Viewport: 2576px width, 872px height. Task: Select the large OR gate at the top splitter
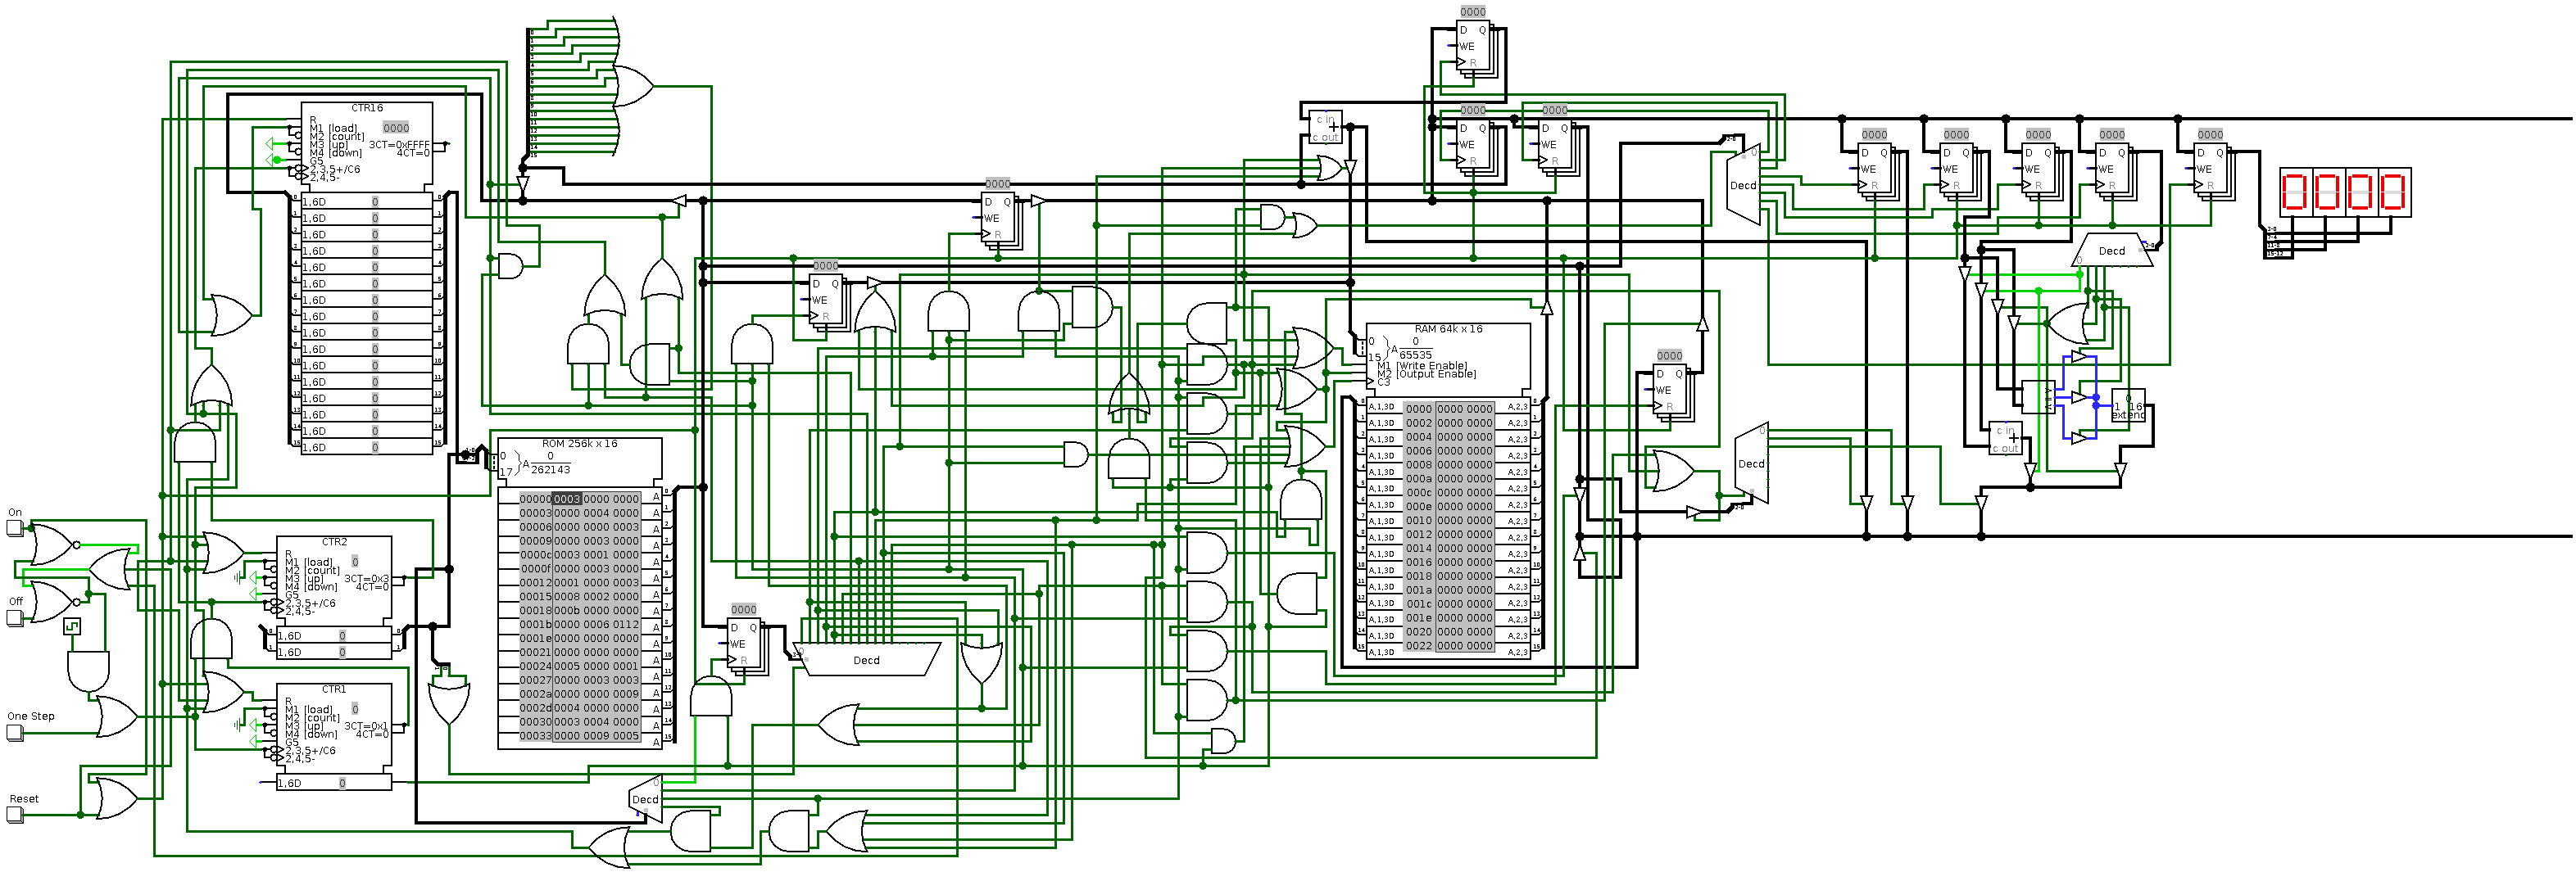pos(632,86)
